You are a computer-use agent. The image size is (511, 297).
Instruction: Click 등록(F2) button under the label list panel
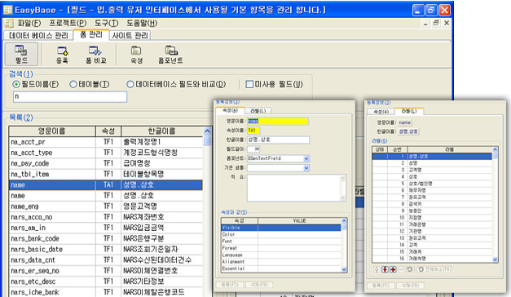[381, 286]
